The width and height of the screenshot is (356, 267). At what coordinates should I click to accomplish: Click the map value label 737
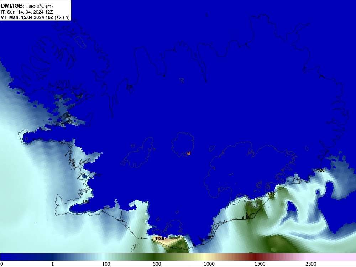tap(271, 193)
